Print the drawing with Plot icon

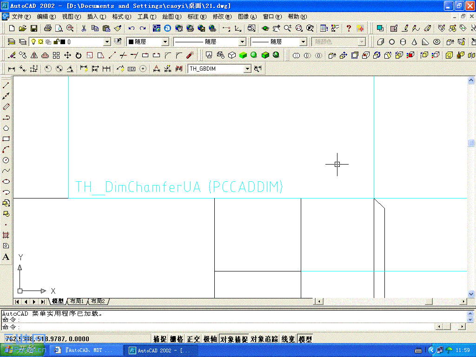(x=48, y=28)
